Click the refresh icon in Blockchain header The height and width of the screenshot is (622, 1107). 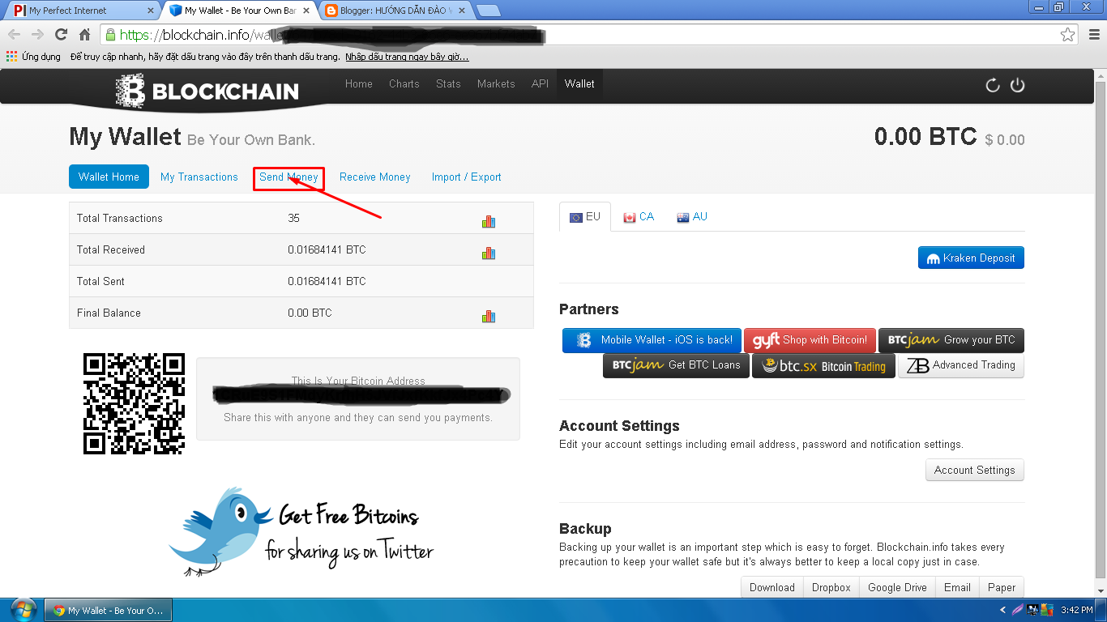[x=993, y=85]
